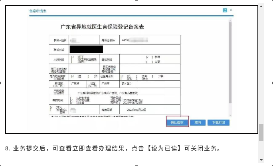Click step 8 instruction text below the image
This screenshot has height=166, width=273.
tap(113, 148)
